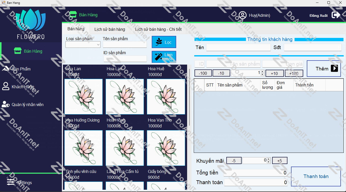Screen dimensions: 346x192
Task: Click the user avatar icon near Huy(Admin)
Action: coord(243,15)
